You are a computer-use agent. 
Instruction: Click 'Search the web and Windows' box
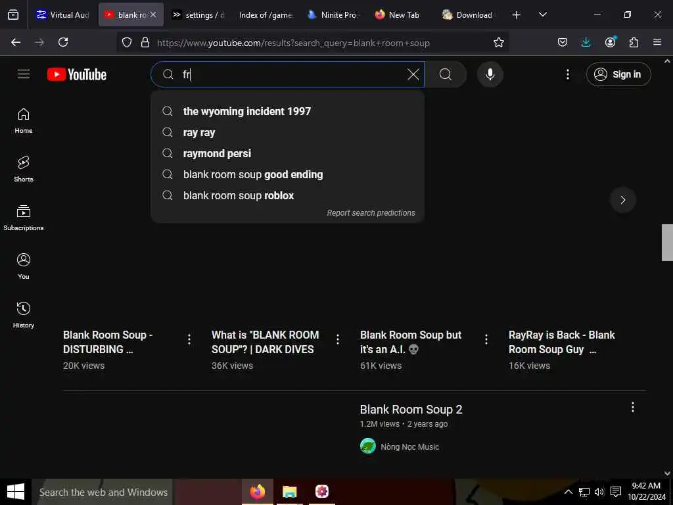pos(102,492)
